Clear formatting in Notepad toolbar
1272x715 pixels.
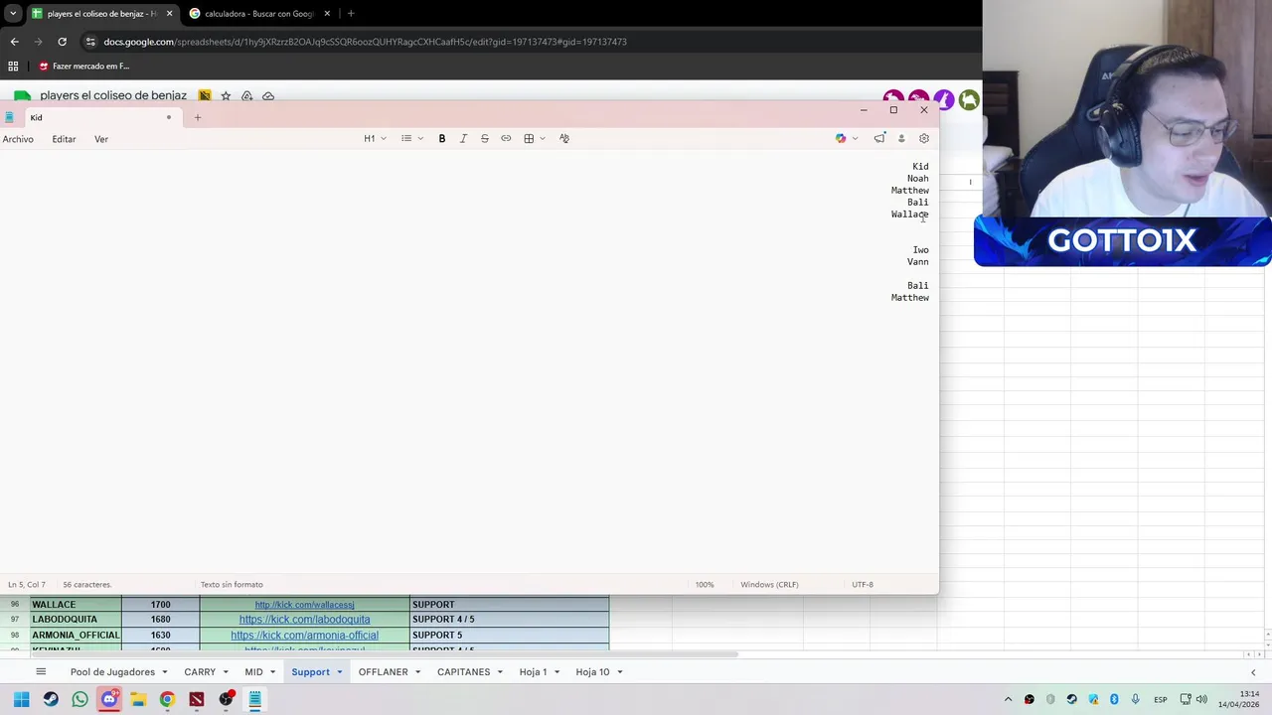pos(564,138)
